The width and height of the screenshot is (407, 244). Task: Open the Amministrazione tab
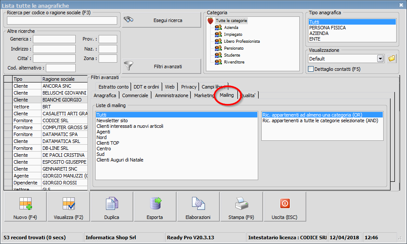172,95
